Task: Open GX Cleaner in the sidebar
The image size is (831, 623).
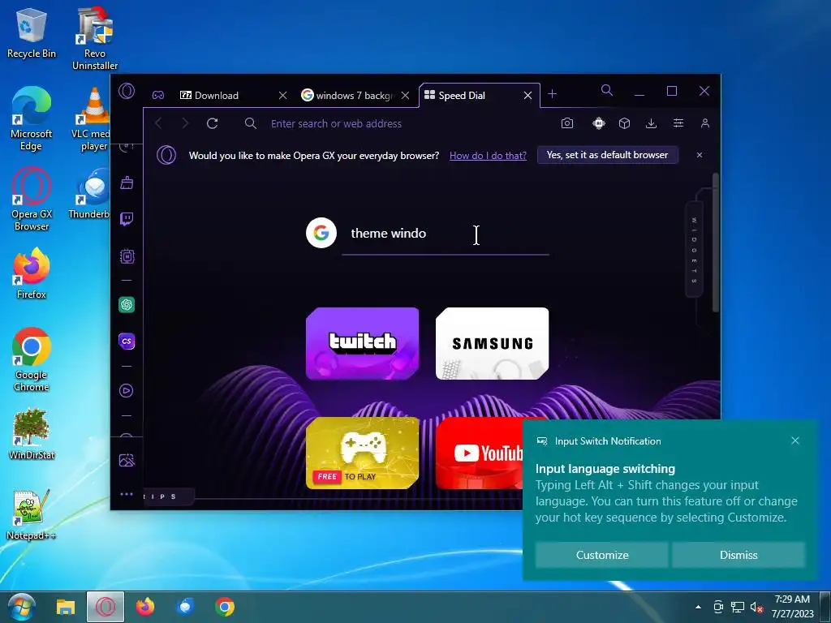Action: click(x=127, y=183)
